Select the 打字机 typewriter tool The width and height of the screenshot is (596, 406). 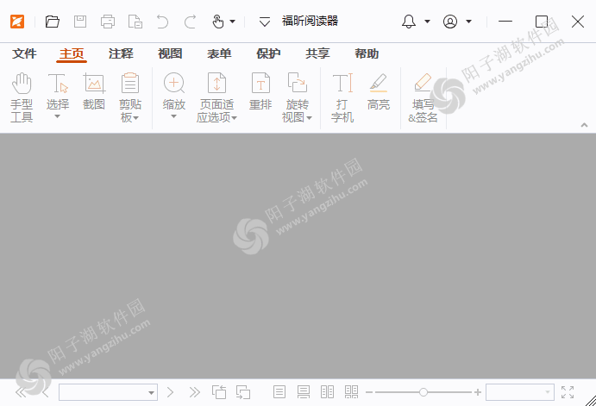342,97
